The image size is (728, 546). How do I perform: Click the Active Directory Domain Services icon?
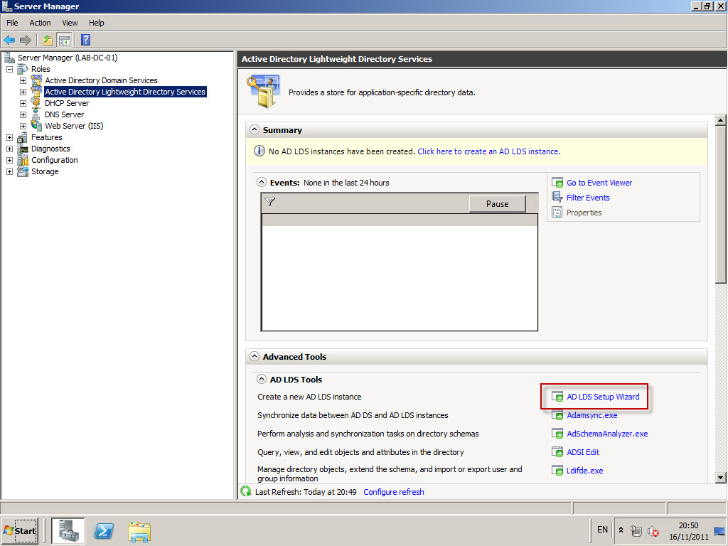point(36,80)
